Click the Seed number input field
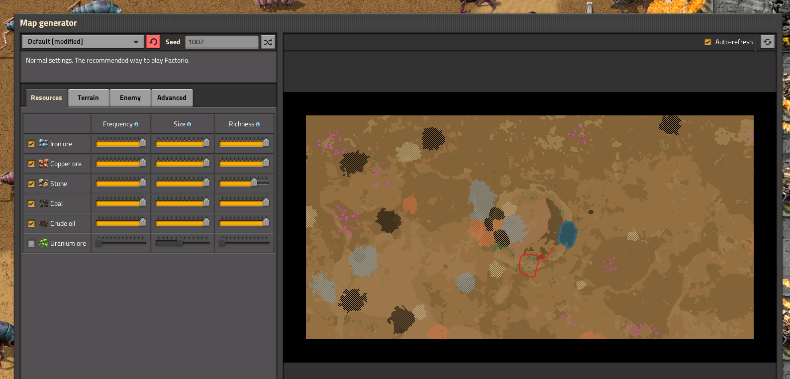Image resolution: width=790 pixels, height=379 pixels. tap(222, 42)
